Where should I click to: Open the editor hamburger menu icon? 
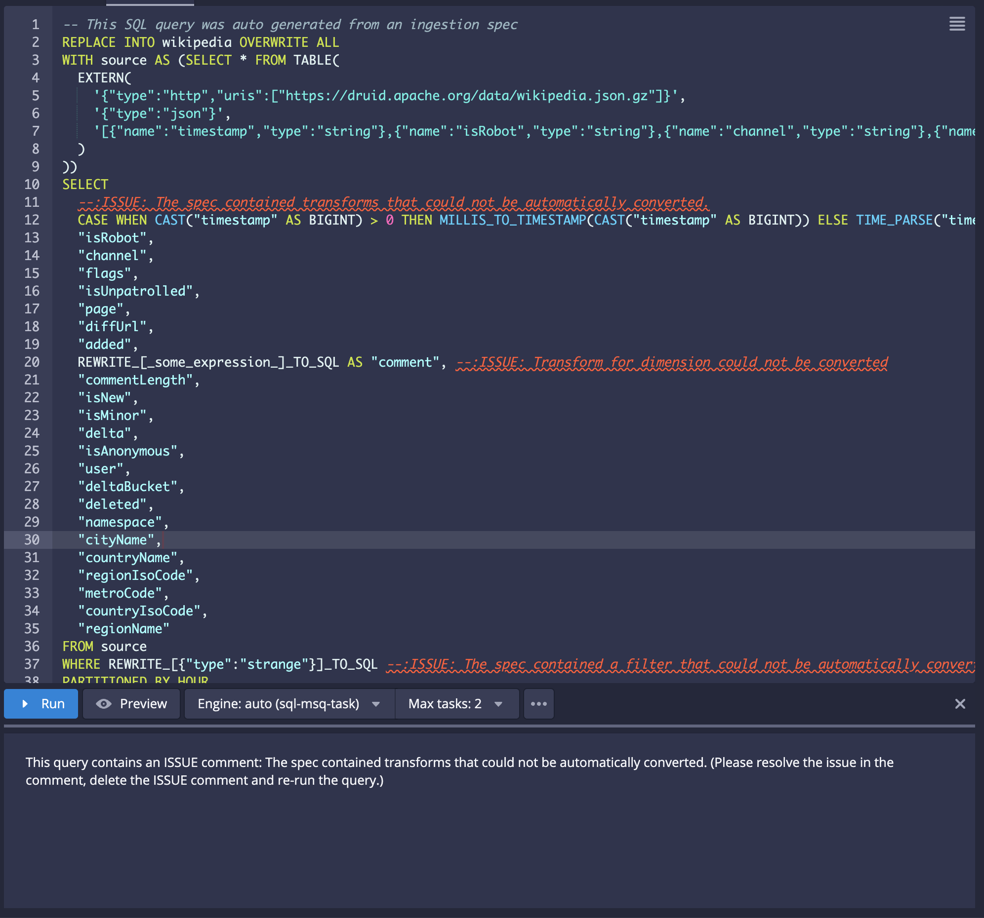click(956, 24)
